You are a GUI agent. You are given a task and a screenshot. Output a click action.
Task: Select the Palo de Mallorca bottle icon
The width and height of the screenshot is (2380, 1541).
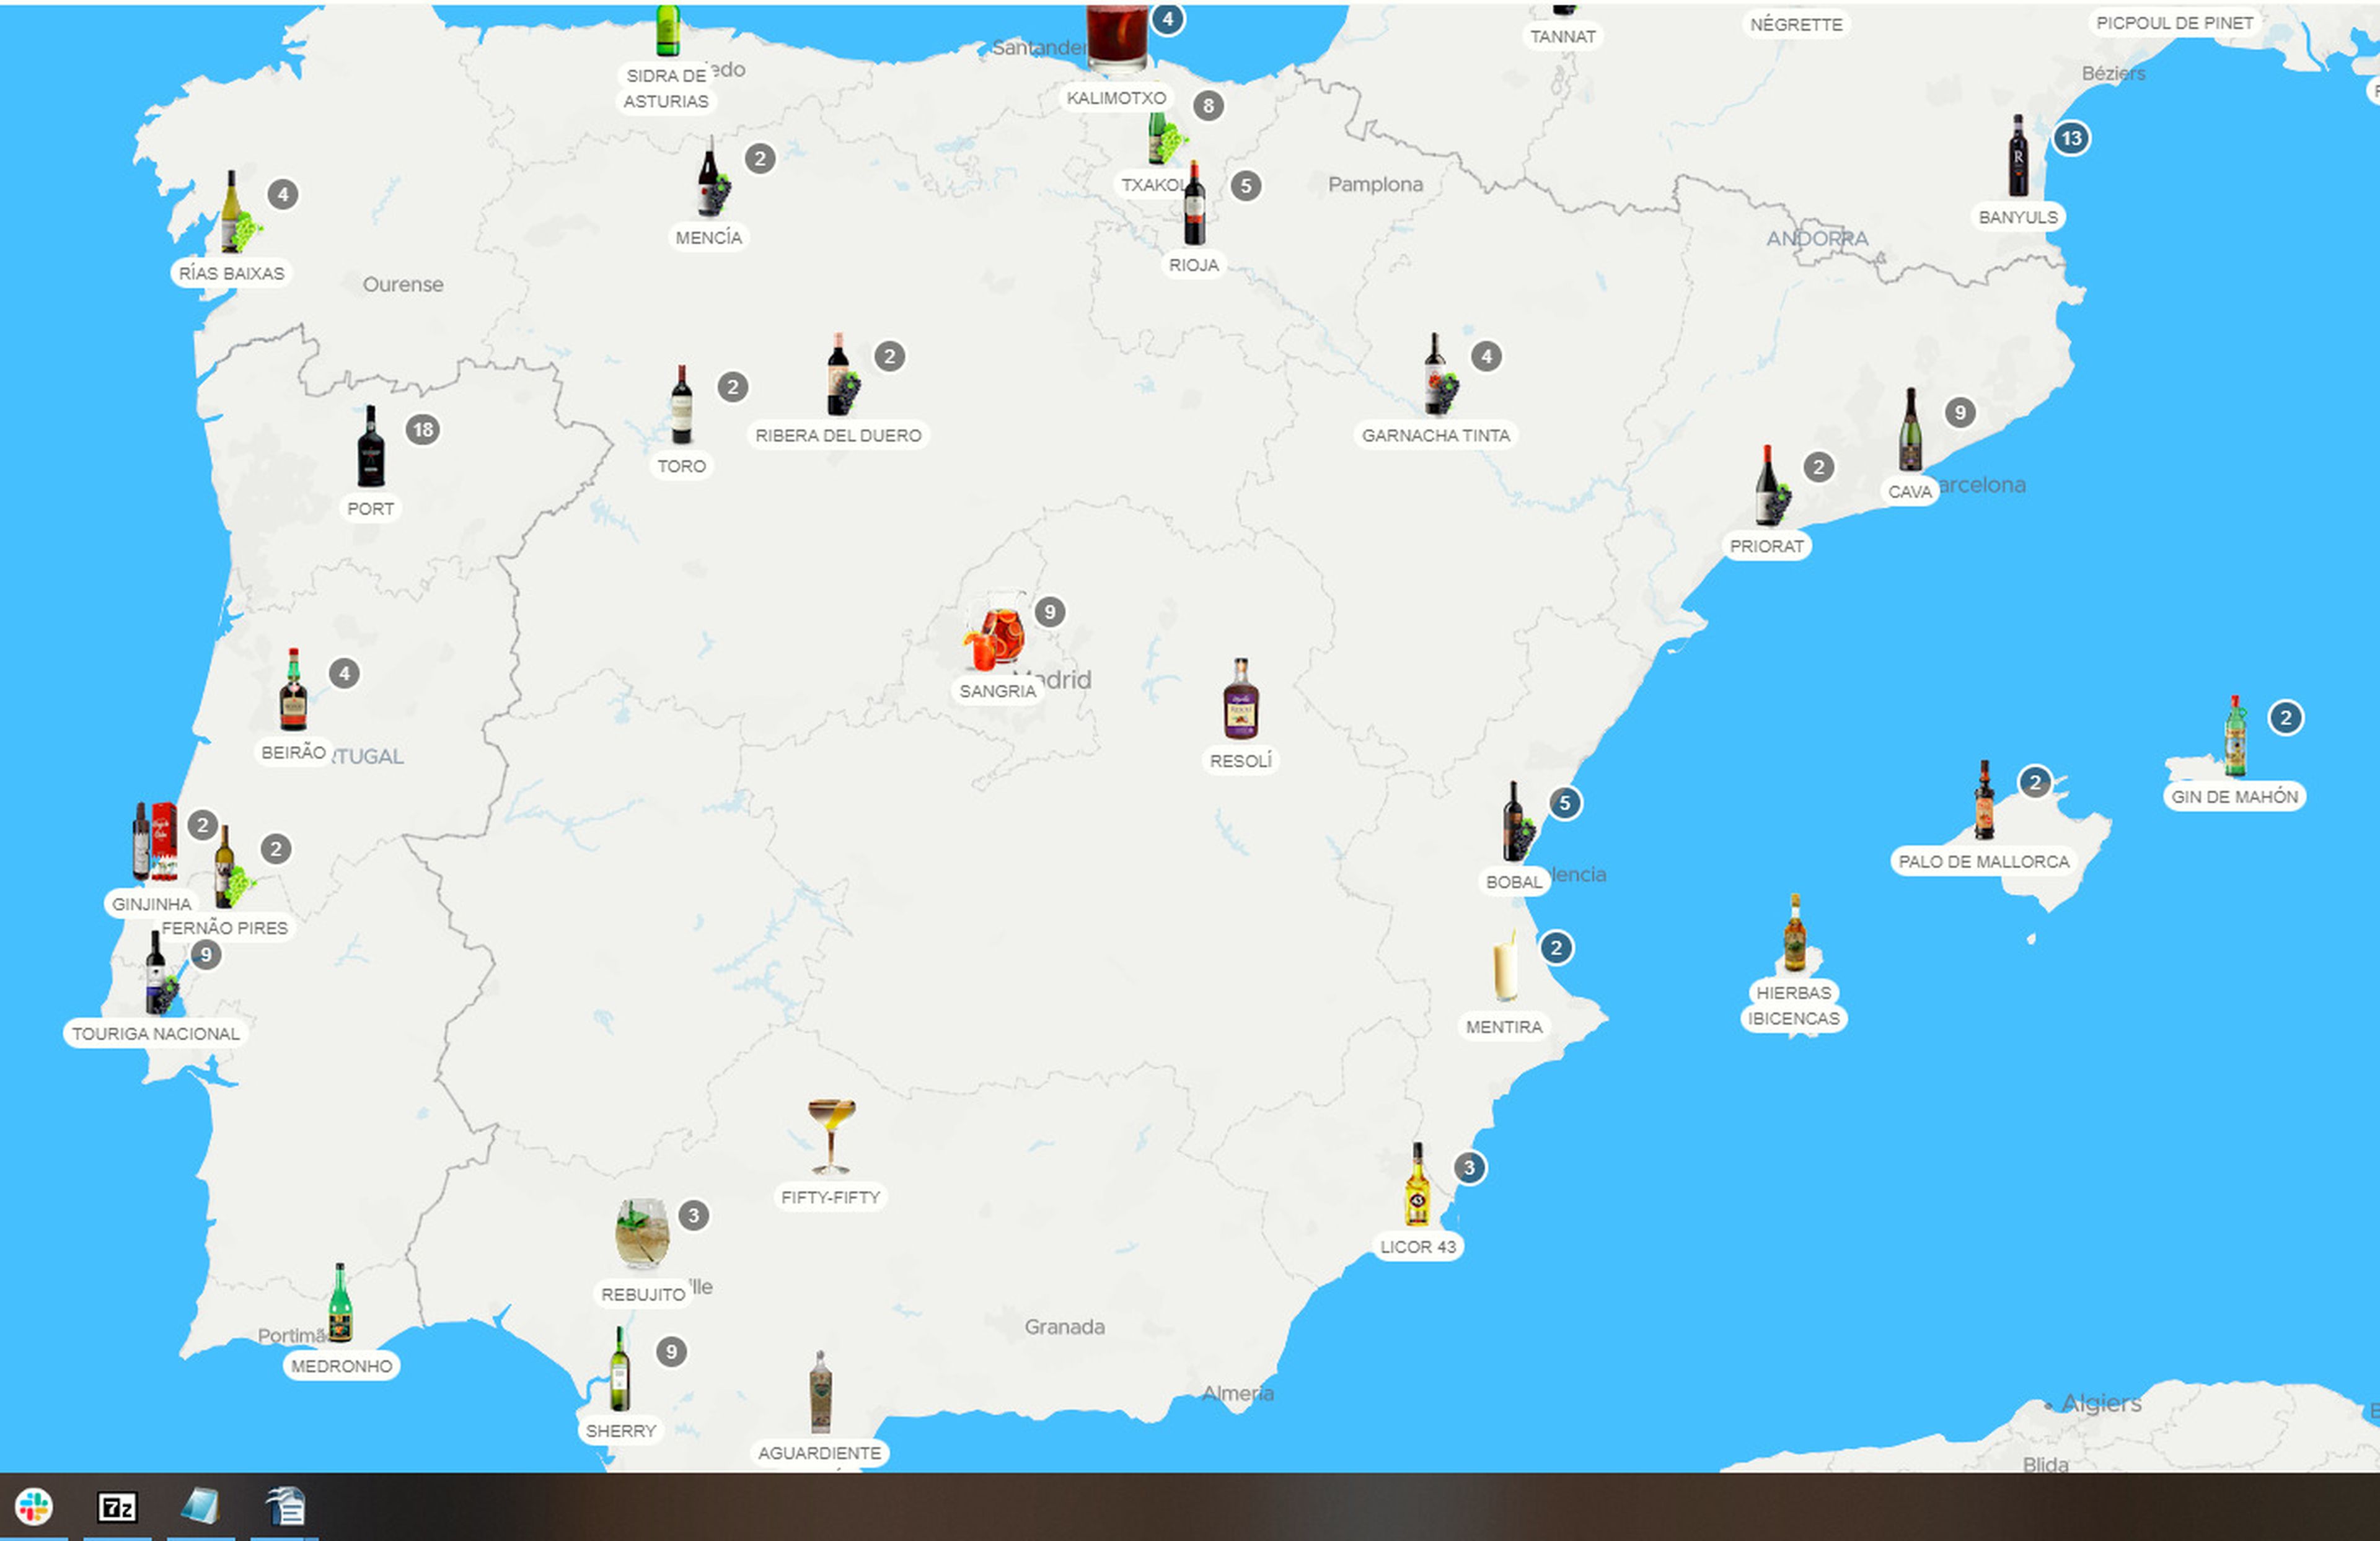(1984, 799)
